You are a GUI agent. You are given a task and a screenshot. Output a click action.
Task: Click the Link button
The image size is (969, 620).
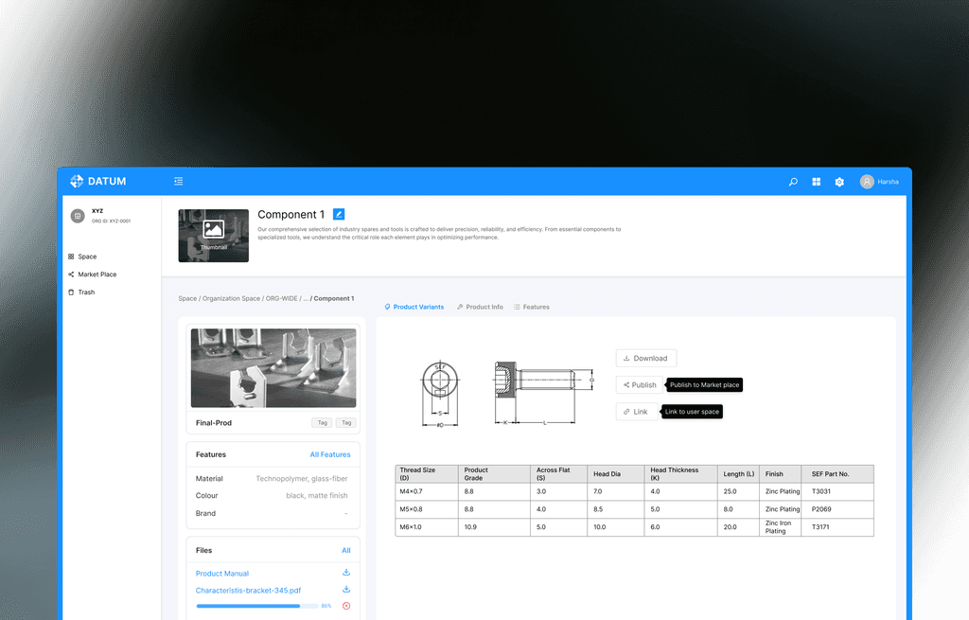click(x=636, y=411)
